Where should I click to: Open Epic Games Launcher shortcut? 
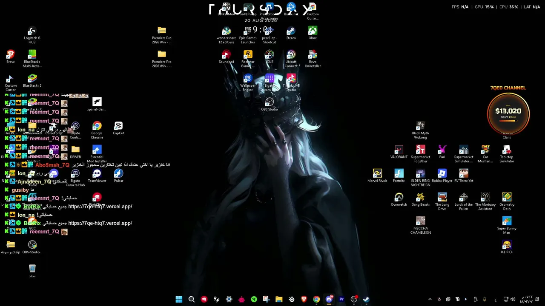pos(248,35)
